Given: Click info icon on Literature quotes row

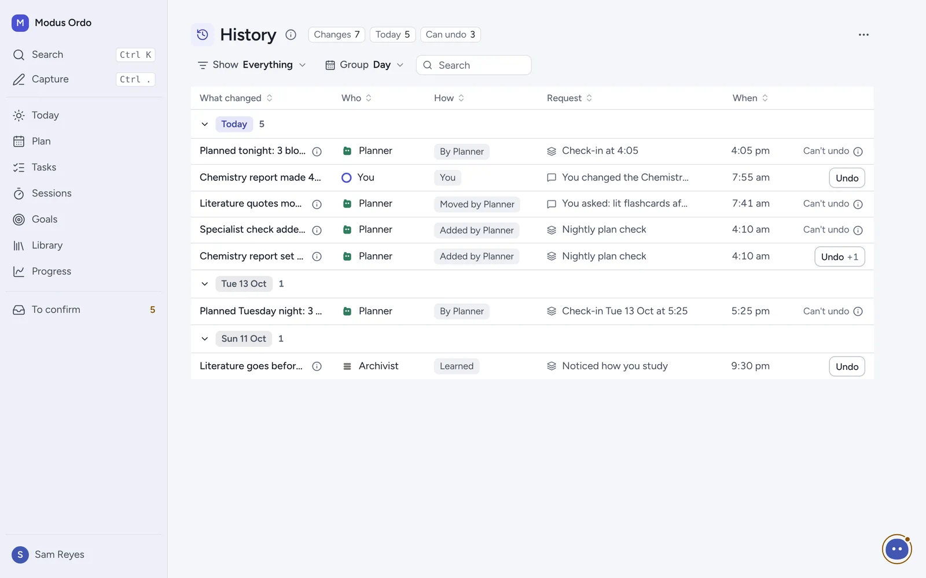Looking at the screenshot, I should (317, 204).
